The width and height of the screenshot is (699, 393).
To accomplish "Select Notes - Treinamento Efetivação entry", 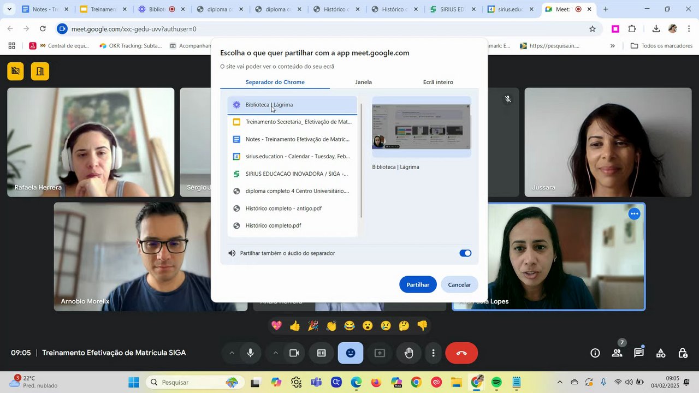I will (292, 139).
